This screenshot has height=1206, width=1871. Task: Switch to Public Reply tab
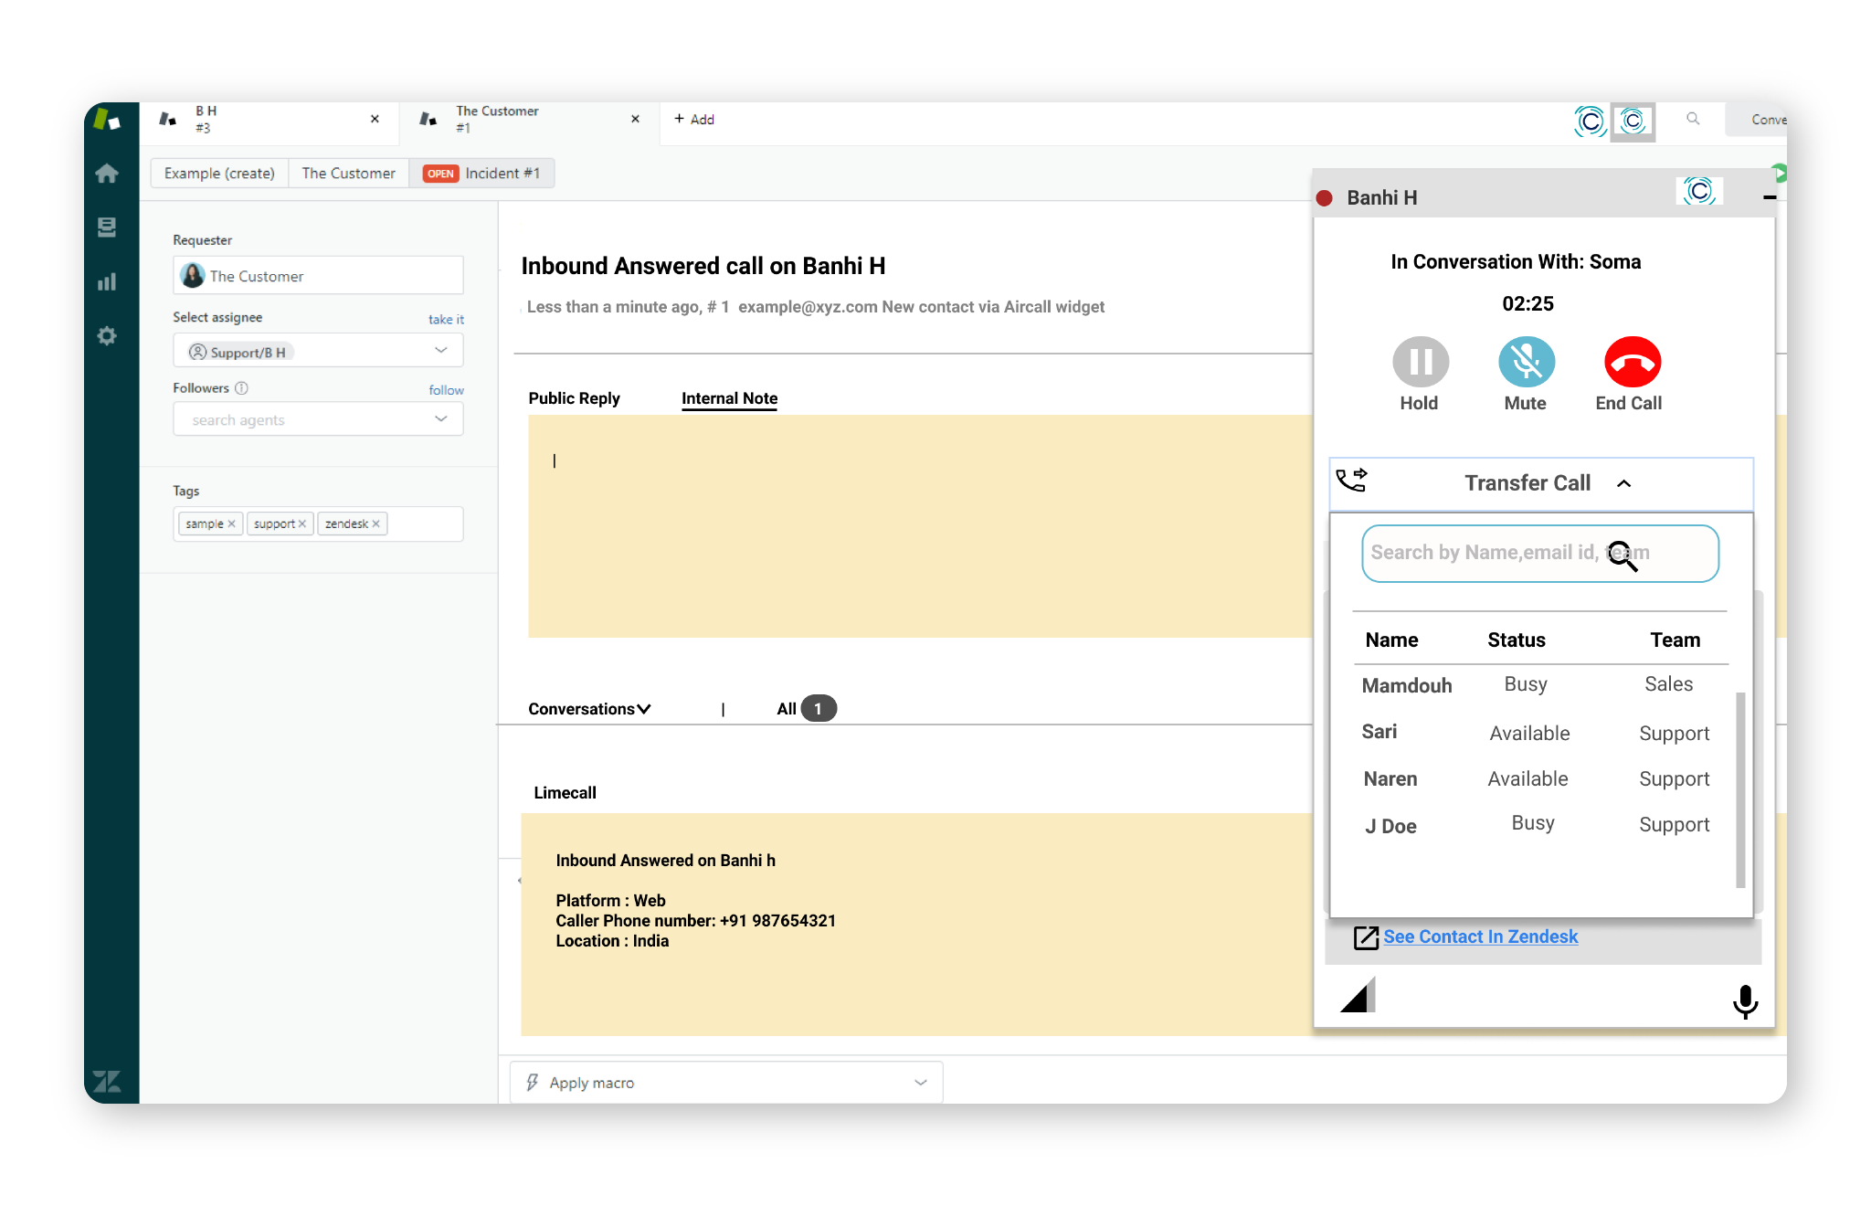(574, 398)
